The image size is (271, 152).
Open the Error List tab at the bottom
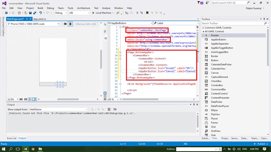[12, 138]
